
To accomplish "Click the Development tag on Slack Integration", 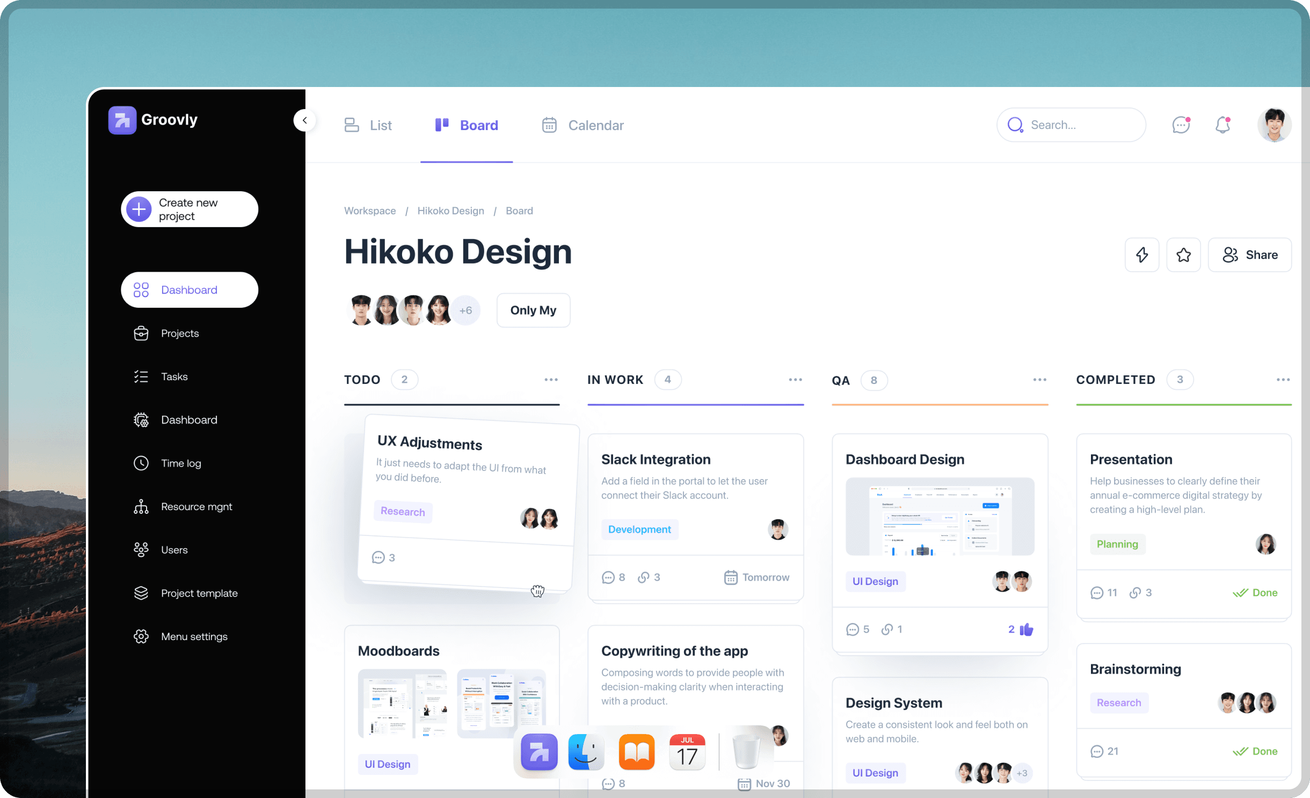I will (639, 529).
